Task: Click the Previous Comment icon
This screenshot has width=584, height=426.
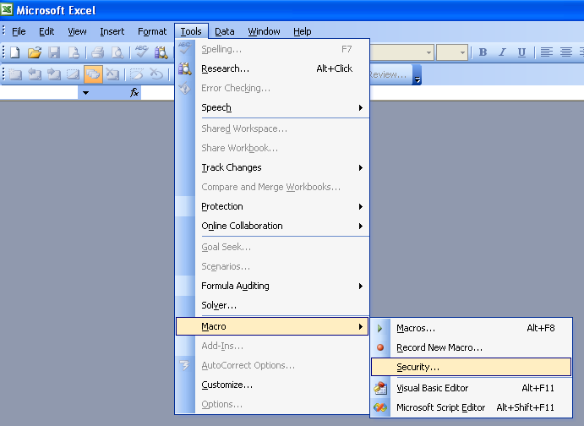Action: tap(35, 74)
